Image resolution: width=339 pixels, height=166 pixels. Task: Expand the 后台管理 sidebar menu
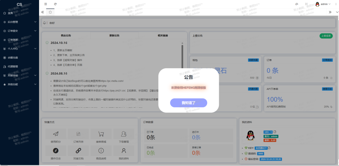point(20,22)
